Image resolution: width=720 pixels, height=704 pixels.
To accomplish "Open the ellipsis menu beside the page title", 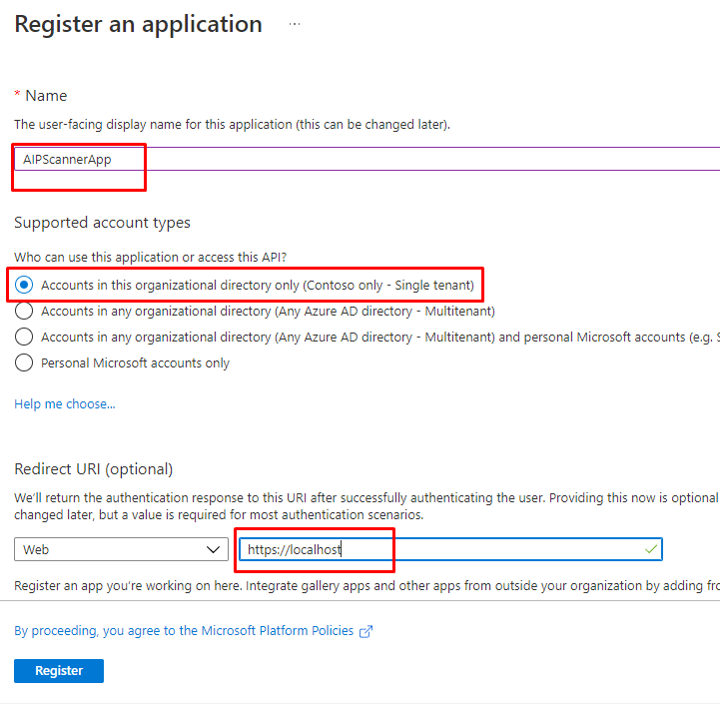I will [x=295, y=24].
